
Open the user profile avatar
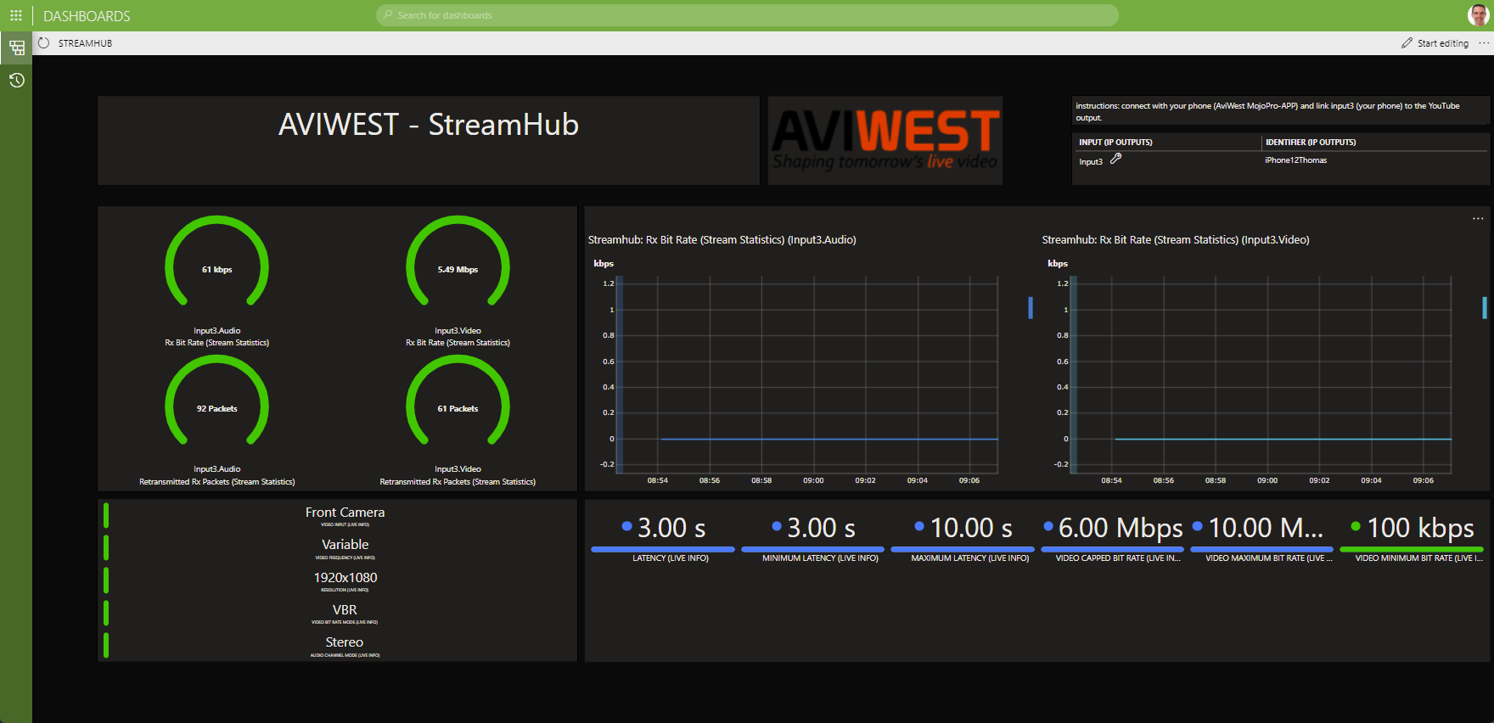coord(1478,15)
